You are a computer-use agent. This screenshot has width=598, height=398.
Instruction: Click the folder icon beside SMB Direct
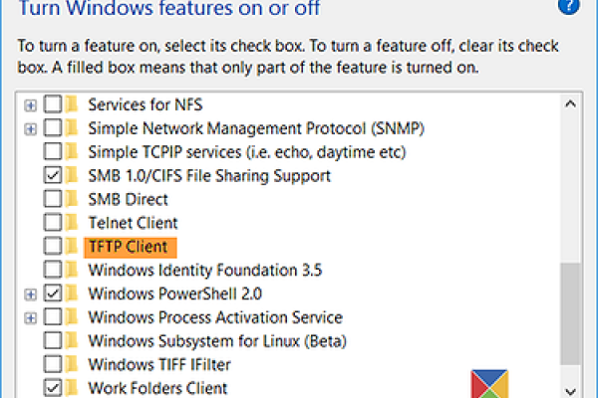click(72, 199)
